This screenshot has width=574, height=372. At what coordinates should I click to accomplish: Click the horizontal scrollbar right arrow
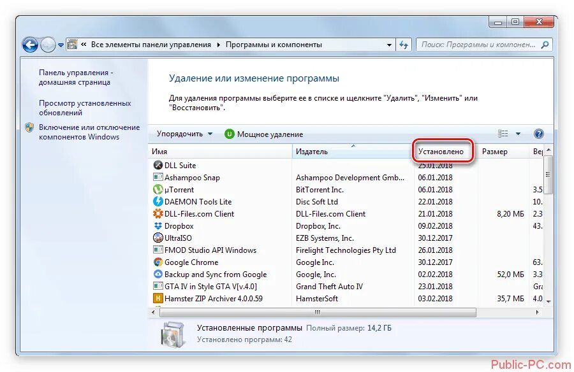coord(537,312)
